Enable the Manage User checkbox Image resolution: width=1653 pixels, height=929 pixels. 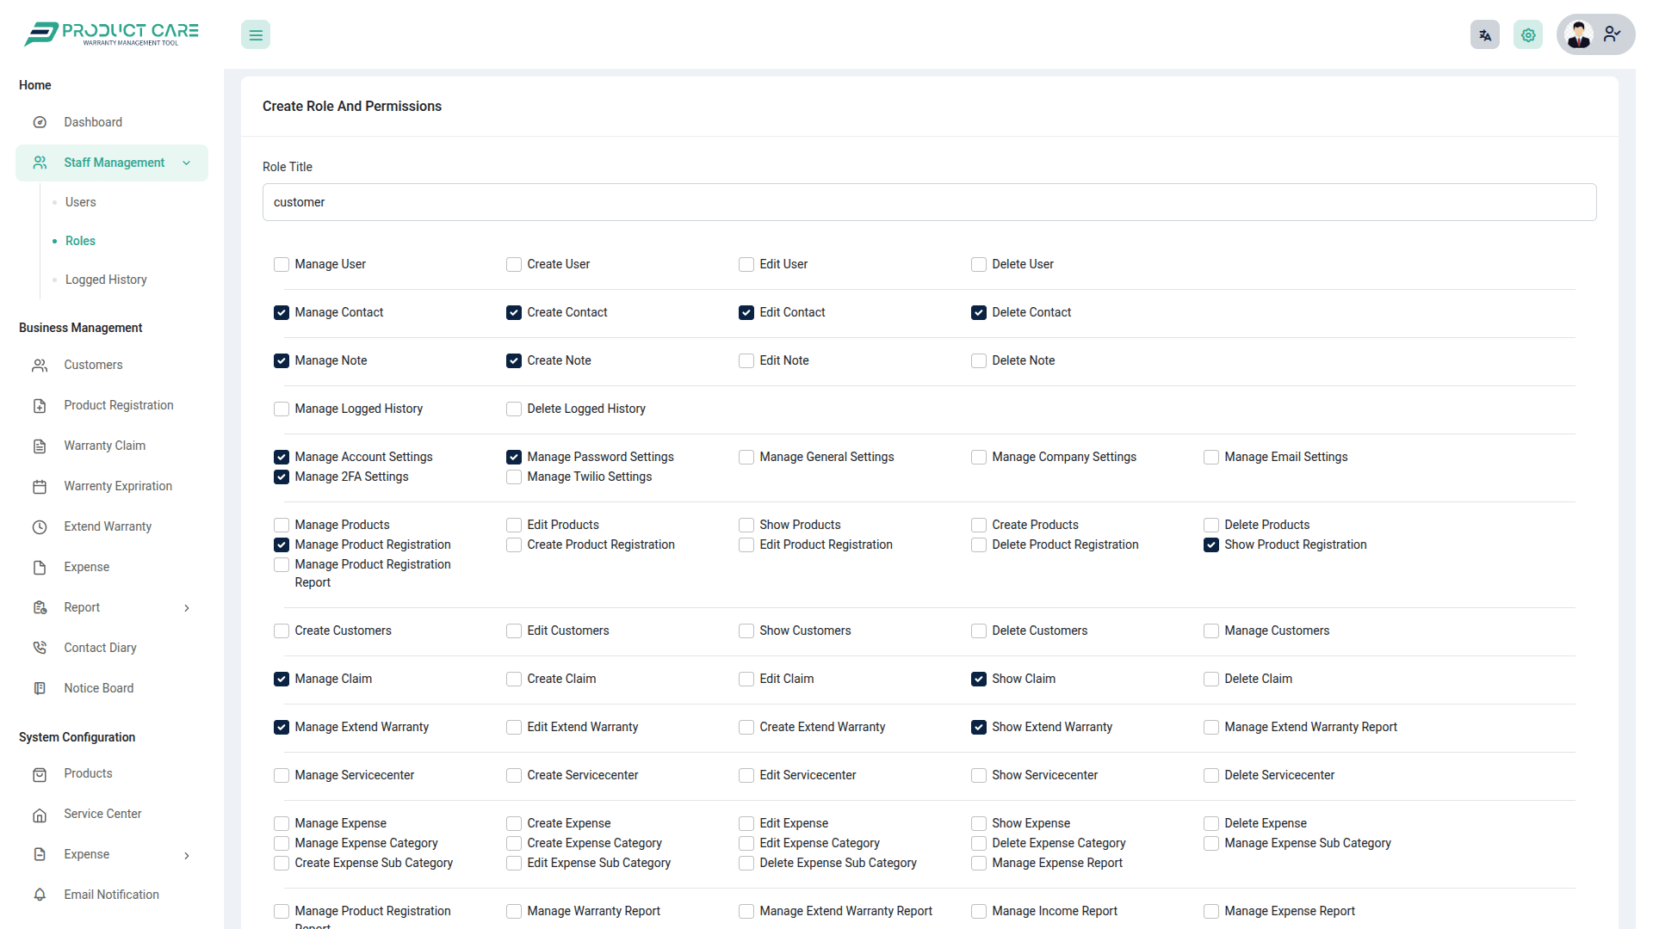(282, 264)
